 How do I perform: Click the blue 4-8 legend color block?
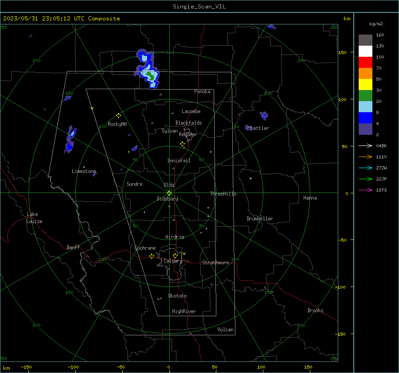click(x=365, y=118)
